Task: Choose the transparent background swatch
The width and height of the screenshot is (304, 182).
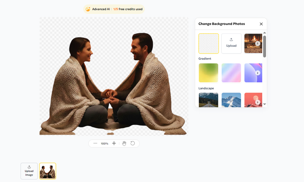Action: click(x=209, y=44)
